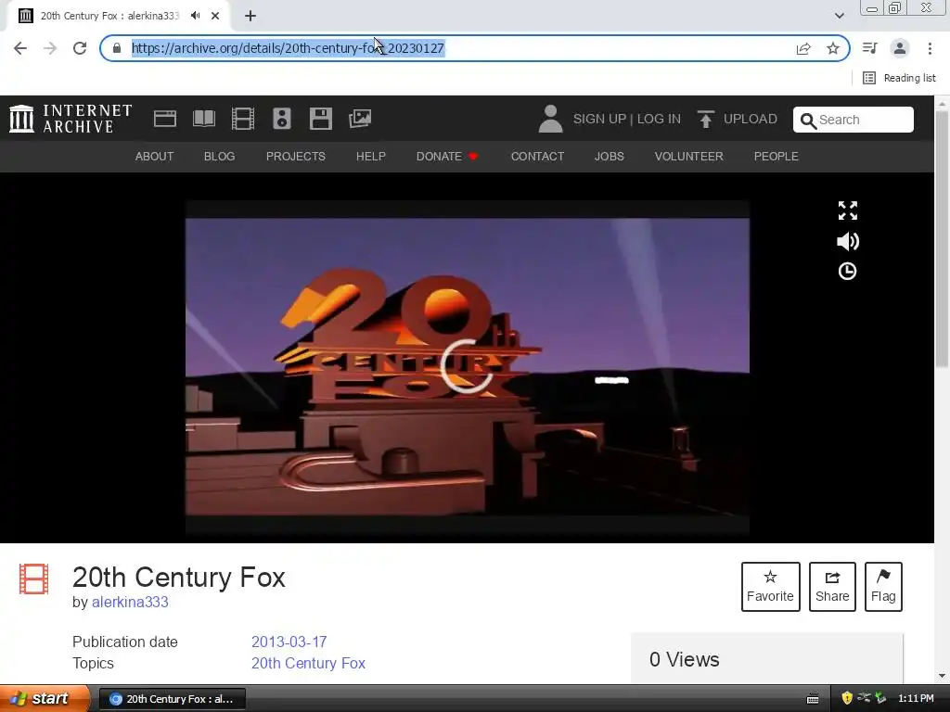The height and width of the screenshot is (712, 950).
Task: Go back in browser history
Action: (x=20, y=48)
